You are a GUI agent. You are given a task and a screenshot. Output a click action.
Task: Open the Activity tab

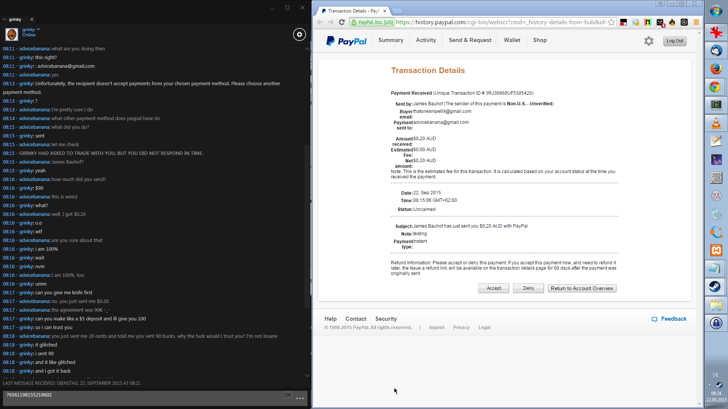pos(426,40)
